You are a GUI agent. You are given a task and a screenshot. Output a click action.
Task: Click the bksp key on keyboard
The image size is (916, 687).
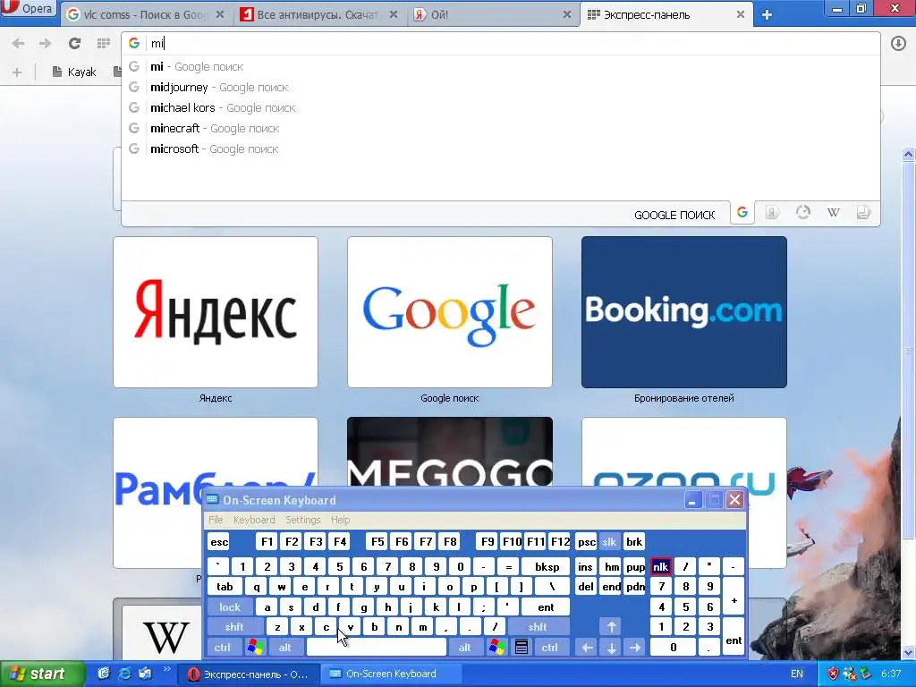(x=547, y=566)
